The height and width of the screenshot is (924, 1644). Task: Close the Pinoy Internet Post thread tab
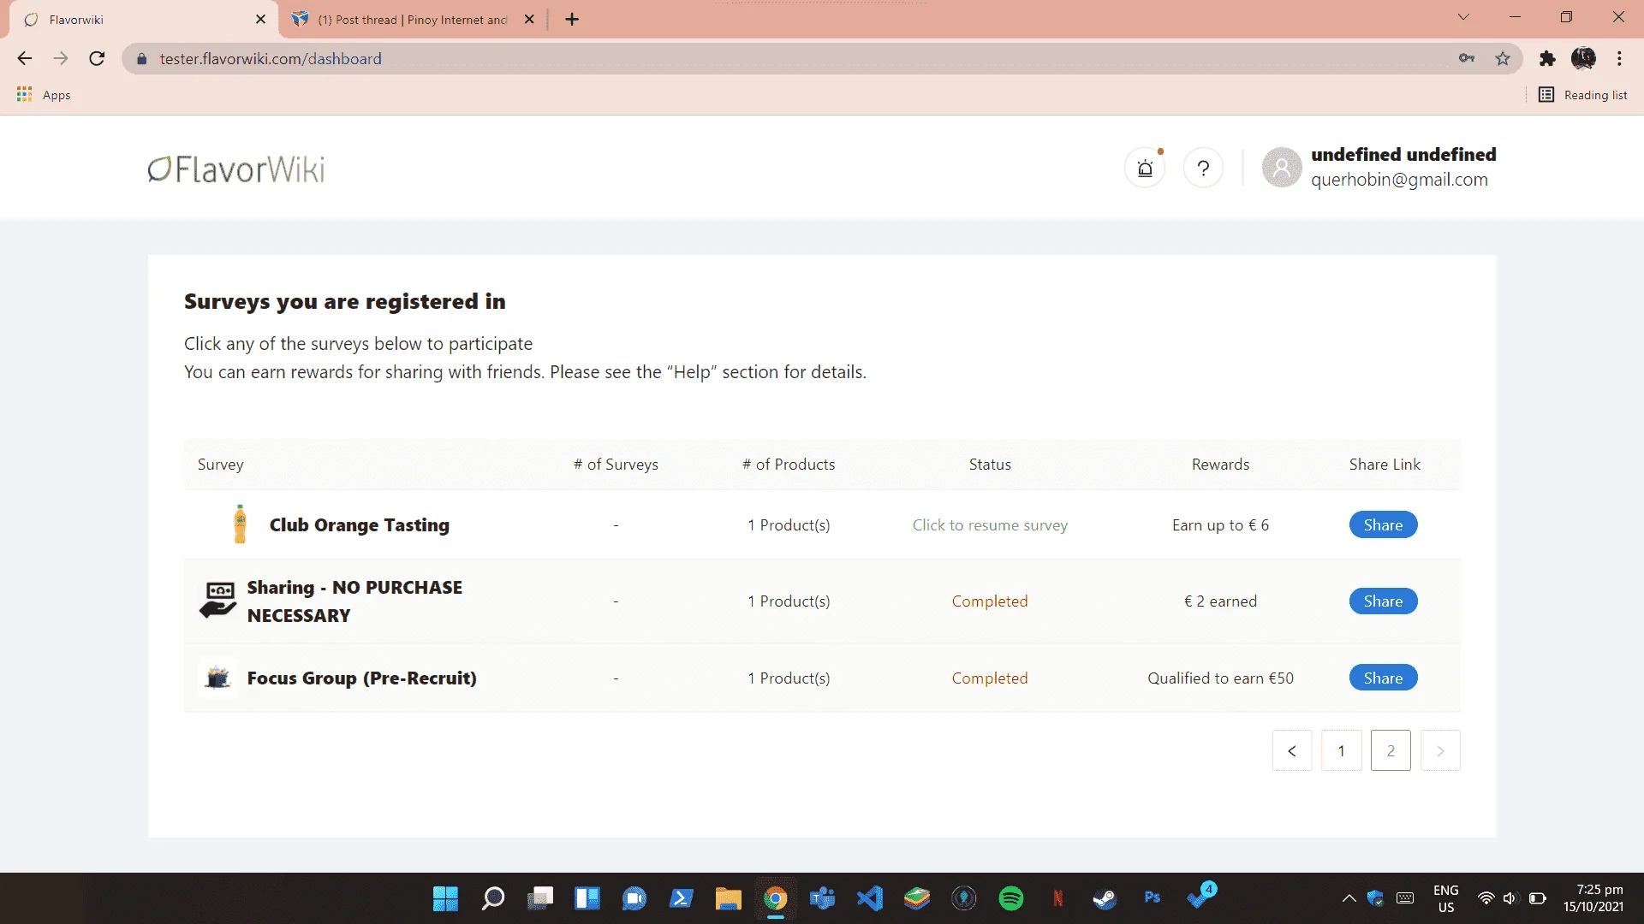(x=529, y=19)
